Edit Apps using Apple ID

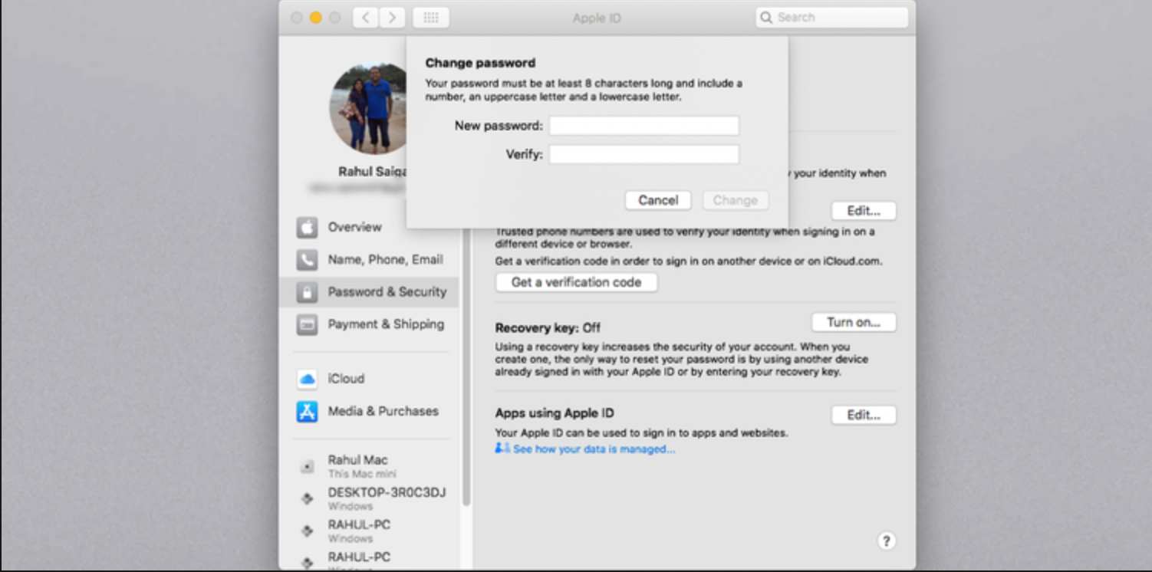(x=863, y=415)
